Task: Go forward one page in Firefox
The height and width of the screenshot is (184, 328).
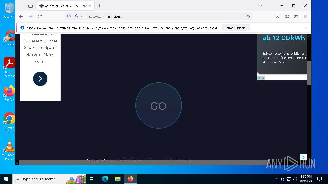Action: coord(30,17)
